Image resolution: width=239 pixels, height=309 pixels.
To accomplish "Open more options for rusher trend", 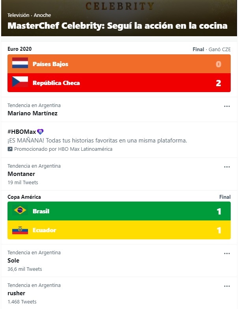I will point(227,286).
